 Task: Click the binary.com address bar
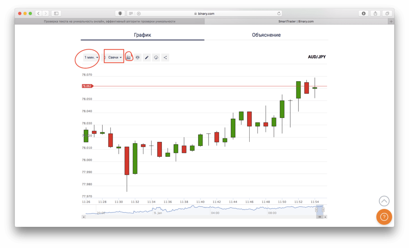pyautogui.click(x=204, y=14)
